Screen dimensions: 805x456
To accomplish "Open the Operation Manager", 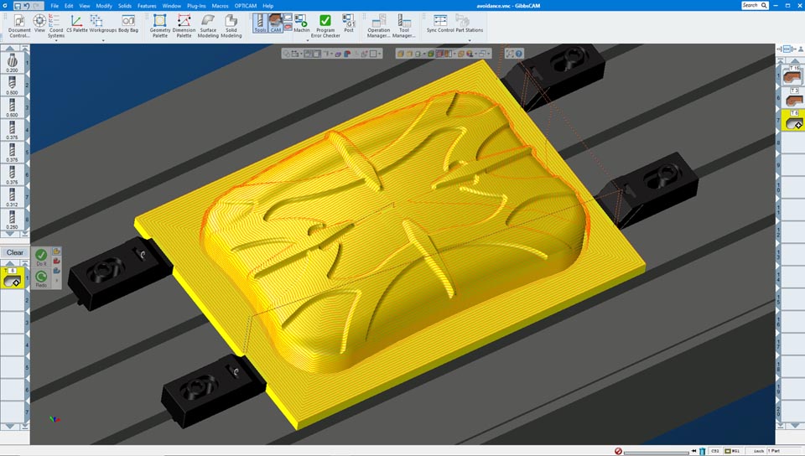I will [379, 24].
